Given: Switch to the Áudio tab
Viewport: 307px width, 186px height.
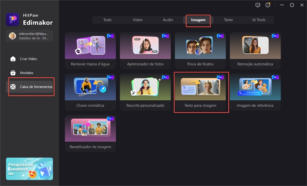Looking at the screenshot, I should click(x=168, y=20).
